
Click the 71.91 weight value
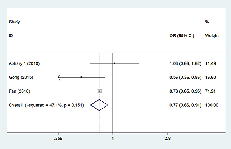point(210,91)
